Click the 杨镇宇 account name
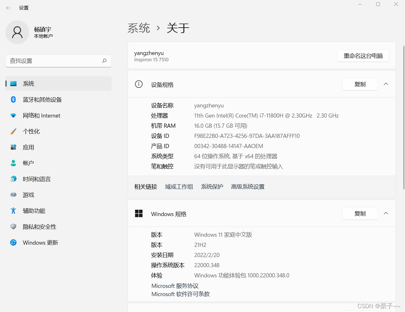Viewport: 405px width, 312px height. pos(43,29)
